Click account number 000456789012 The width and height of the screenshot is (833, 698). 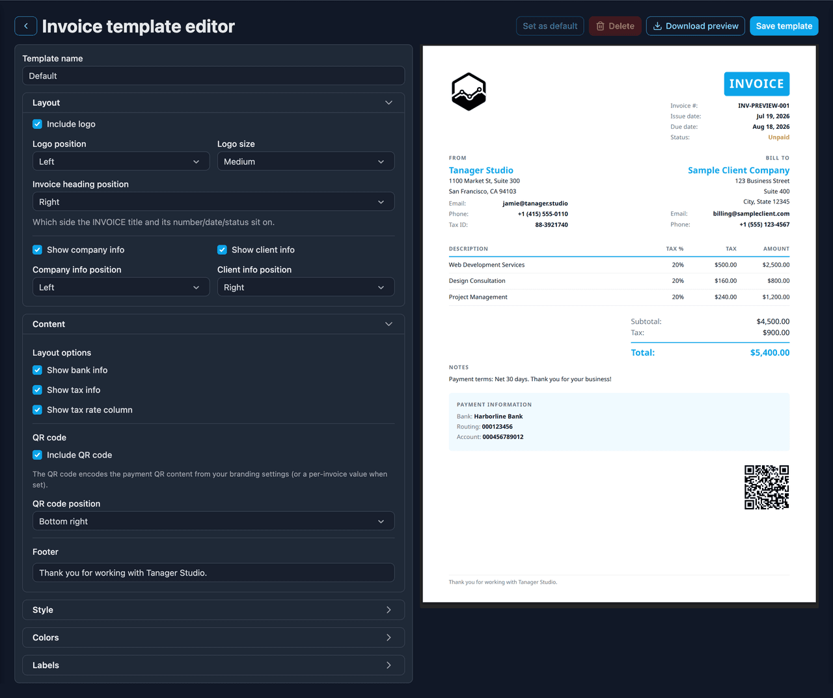[503, 437]
